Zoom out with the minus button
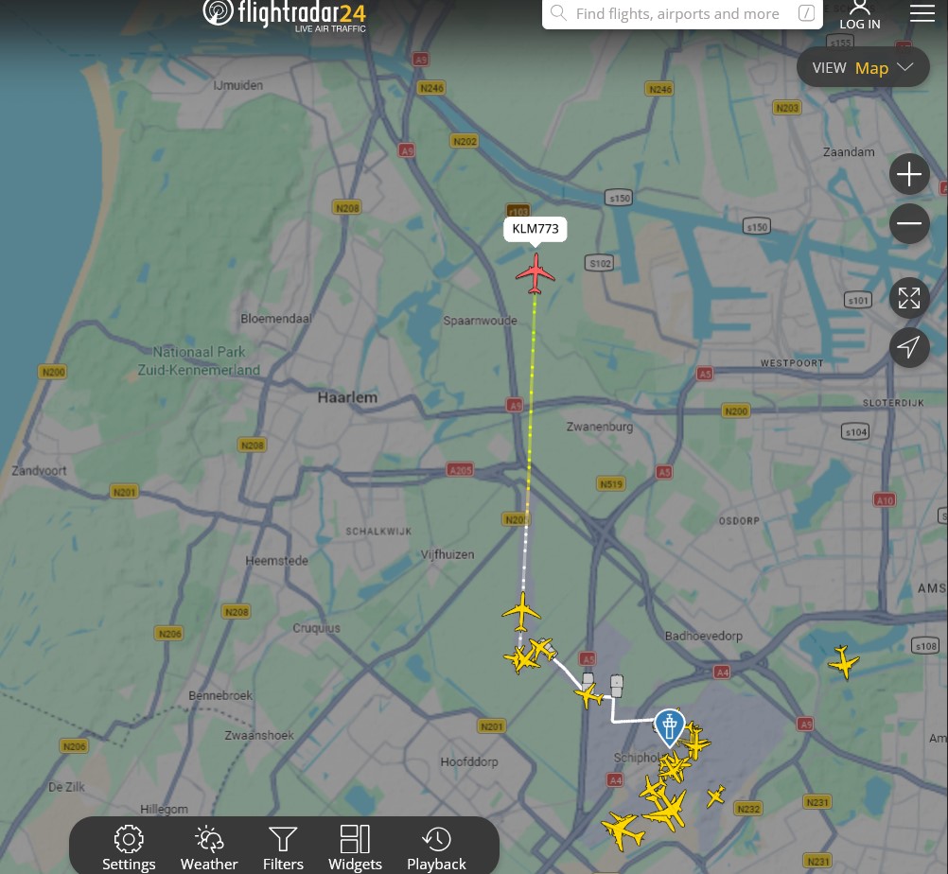948x874 pixels. click(x=908, y=223)
